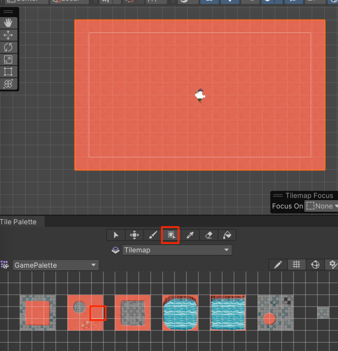The height and width of the screenshot is (351, 338).
Task: Activate the flood fill bucket tool
Action: coord(227,235)
